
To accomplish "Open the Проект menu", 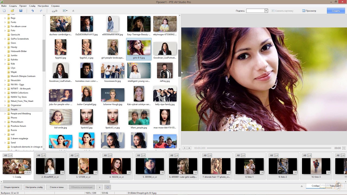I will click(x=23, y=6).
